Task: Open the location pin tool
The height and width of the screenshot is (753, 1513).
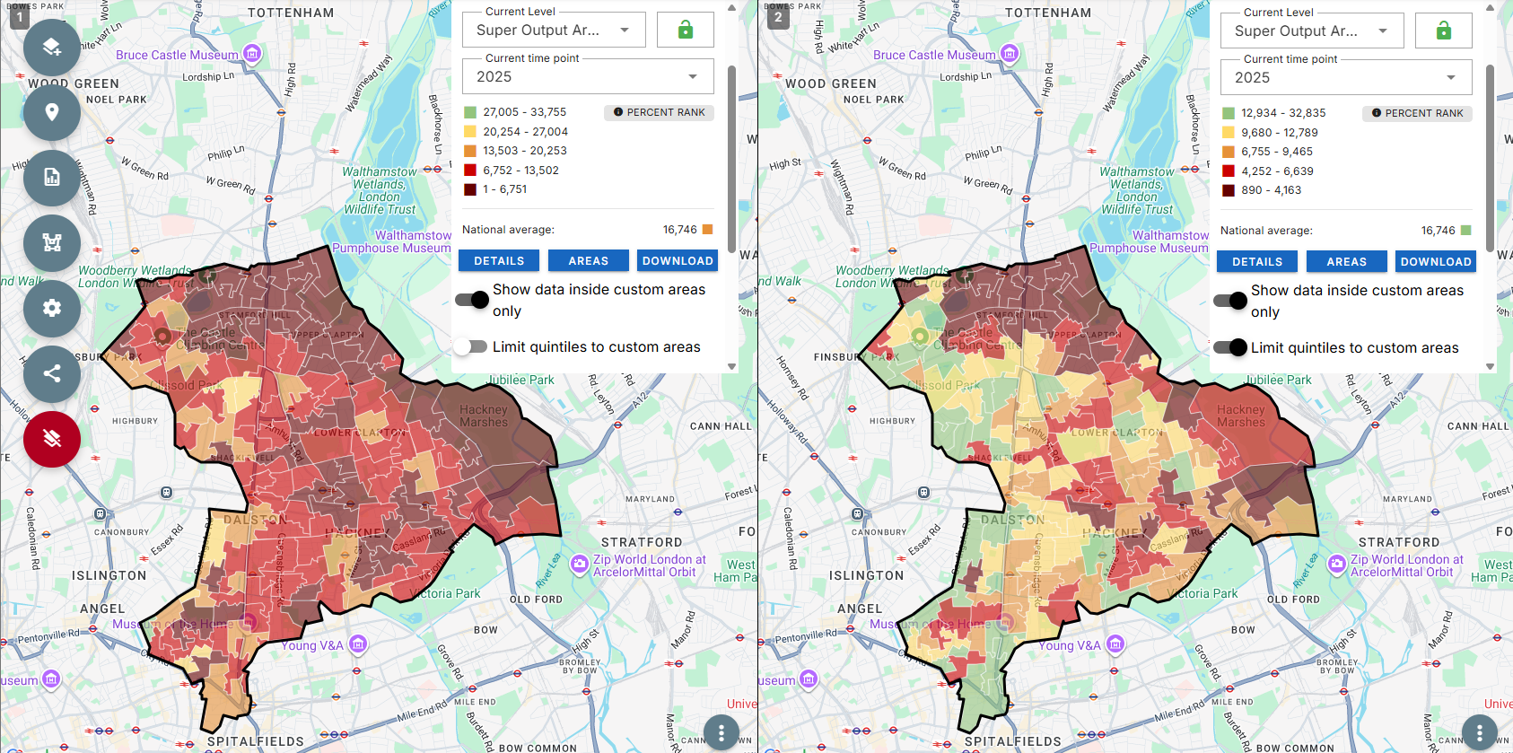Action: pos(52,112)
